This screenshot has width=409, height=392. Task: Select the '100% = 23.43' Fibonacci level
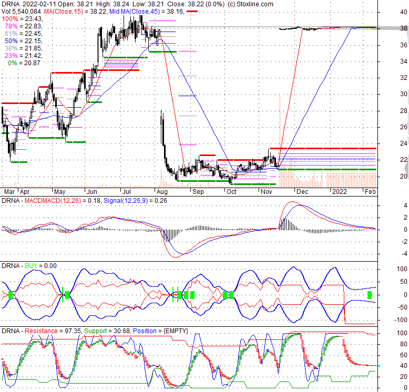click(x=22, y=19)
